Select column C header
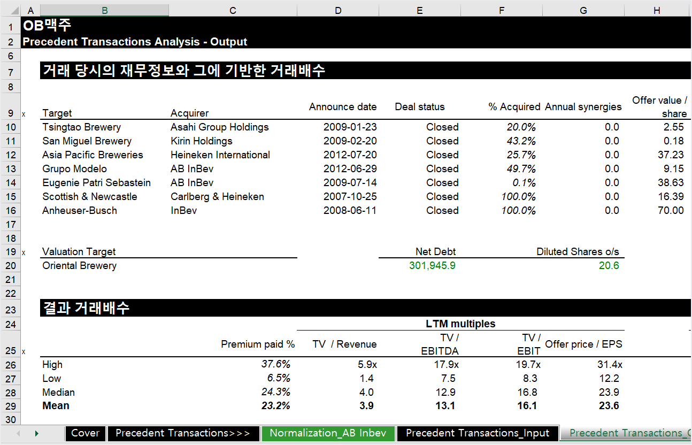The height and width of the screenshot is (445, 692). coord(233,11)
